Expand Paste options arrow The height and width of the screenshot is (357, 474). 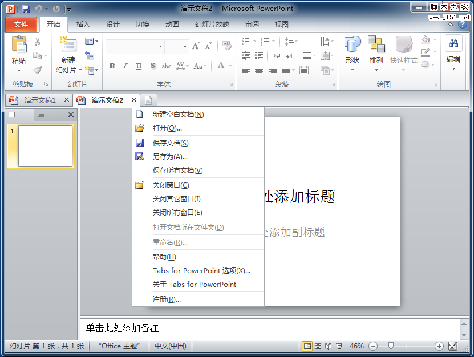tap(19, 71)
